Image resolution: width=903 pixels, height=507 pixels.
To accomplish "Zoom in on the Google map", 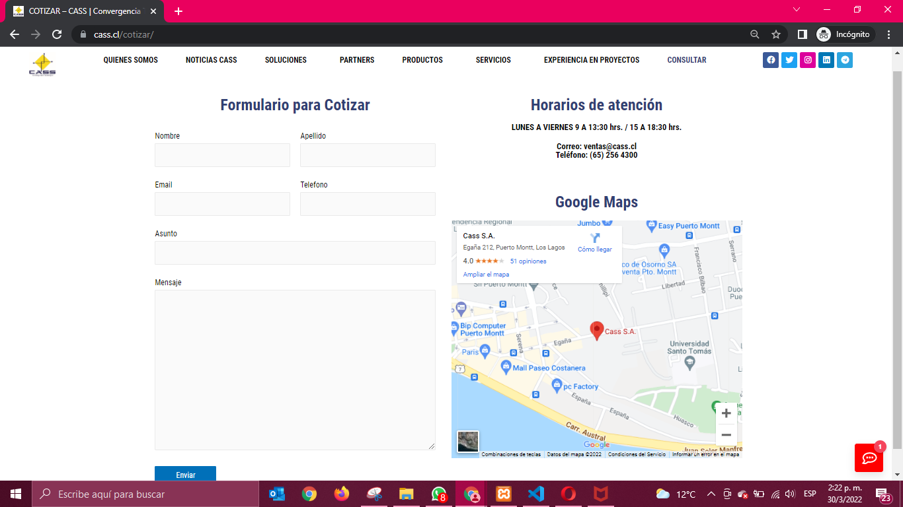I will [726, 413].
